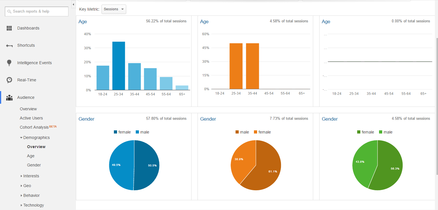Screen dimensions: 438x210
Task: Open the Dashboards grid icon
Action: (9, 28)
